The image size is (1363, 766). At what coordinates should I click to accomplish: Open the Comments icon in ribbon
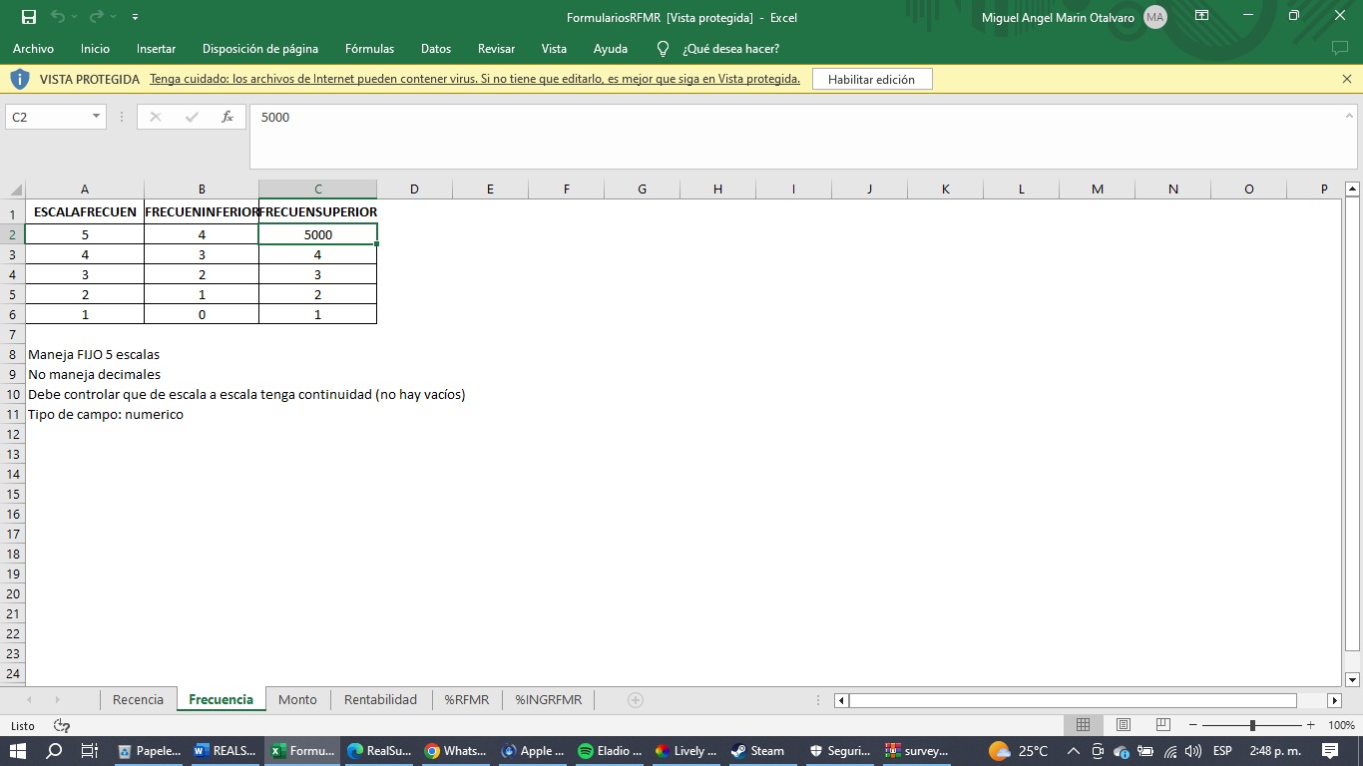pyautogui.click(x=1340, y=48)
